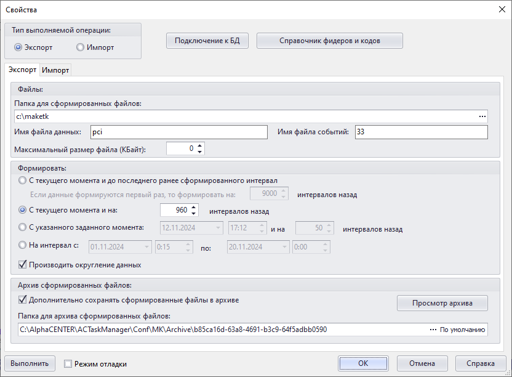512x377 pixels.
Task: Decrease the maximum file size value
Action: pyautogui.click(x=199, y=150)
